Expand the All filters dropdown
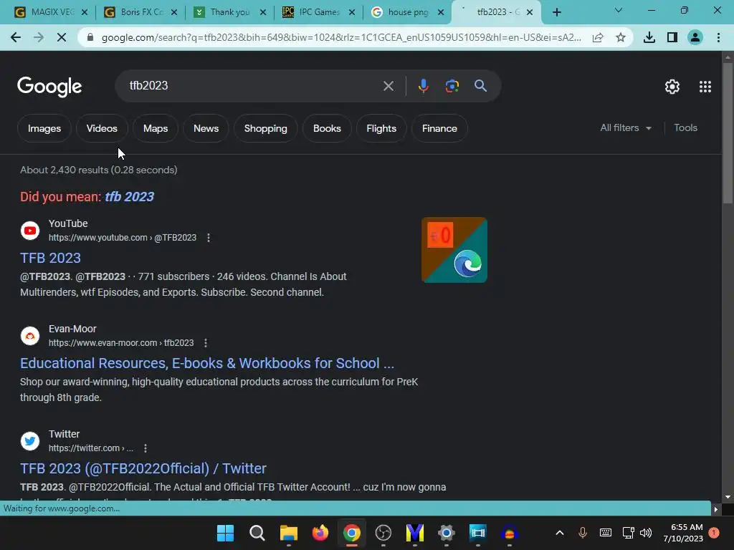The width and height of the screenshot is (734, 550). pos(625,127)
